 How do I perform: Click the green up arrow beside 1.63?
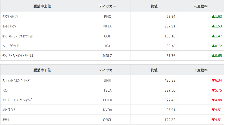click(213, 16)
